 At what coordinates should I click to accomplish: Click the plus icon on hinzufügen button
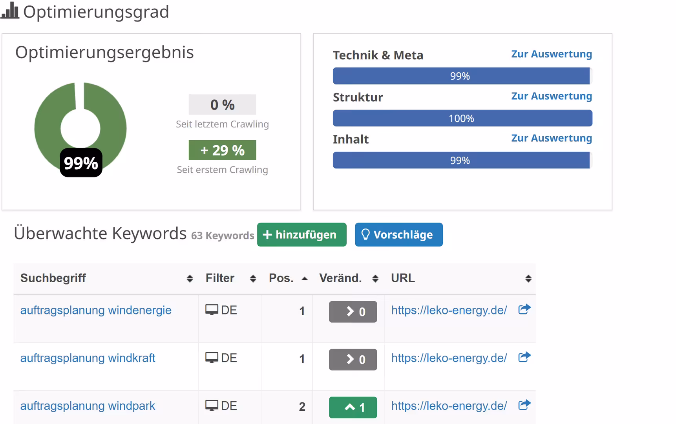point(267,234)
